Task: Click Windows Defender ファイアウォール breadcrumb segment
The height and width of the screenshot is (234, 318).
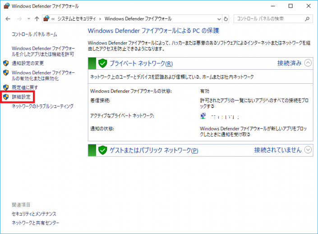Action: point(138,19)
